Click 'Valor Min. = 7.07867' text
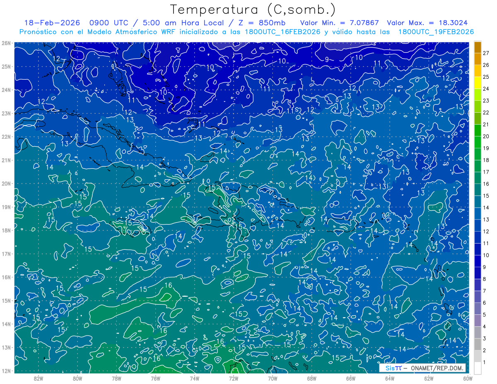Screen dimensions: 497x384 pos(339,23)
